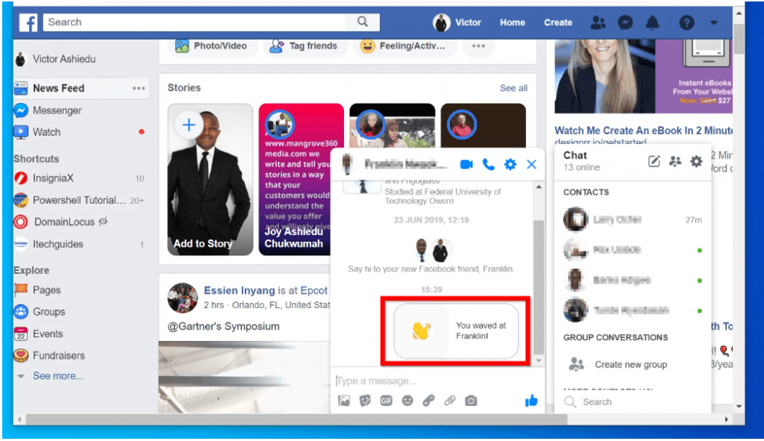Open Groups in Explore
Viewport: 764px width, 441px height.
48,312
